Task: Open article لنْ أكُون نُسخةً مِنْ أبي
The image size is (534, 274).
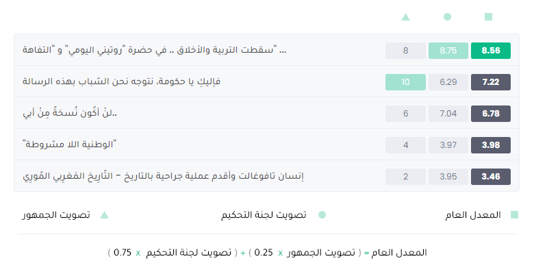Action: [x=70, y=113]
